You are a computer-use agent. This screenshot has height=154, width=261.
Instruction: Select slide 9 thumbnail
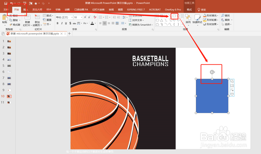coord(9,90)
